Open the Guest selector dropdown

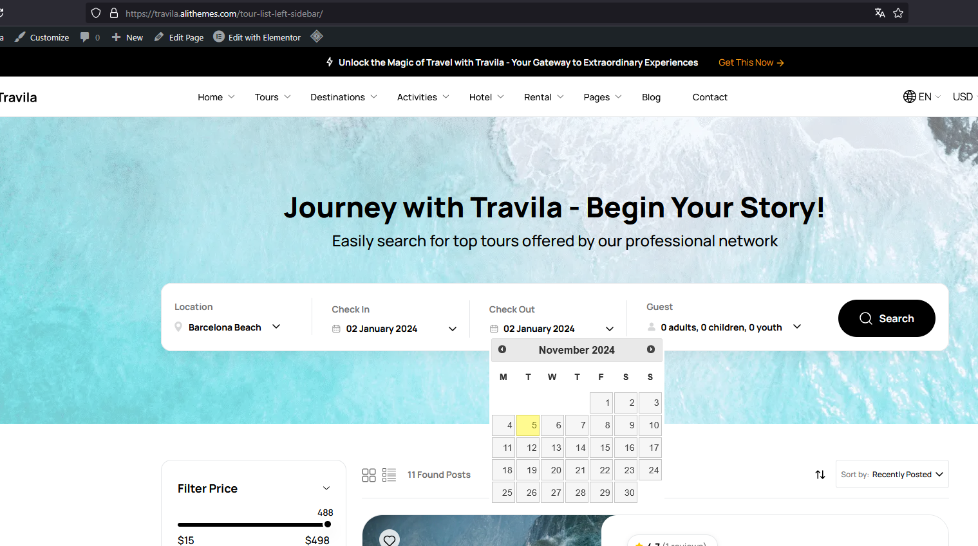(724, 327)
